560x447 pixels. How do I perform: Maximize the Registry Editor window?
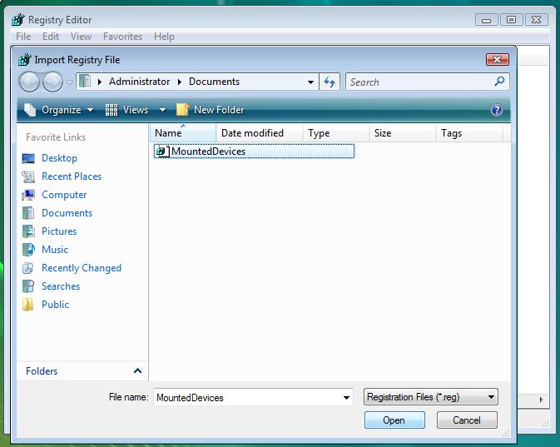(512, 20)
